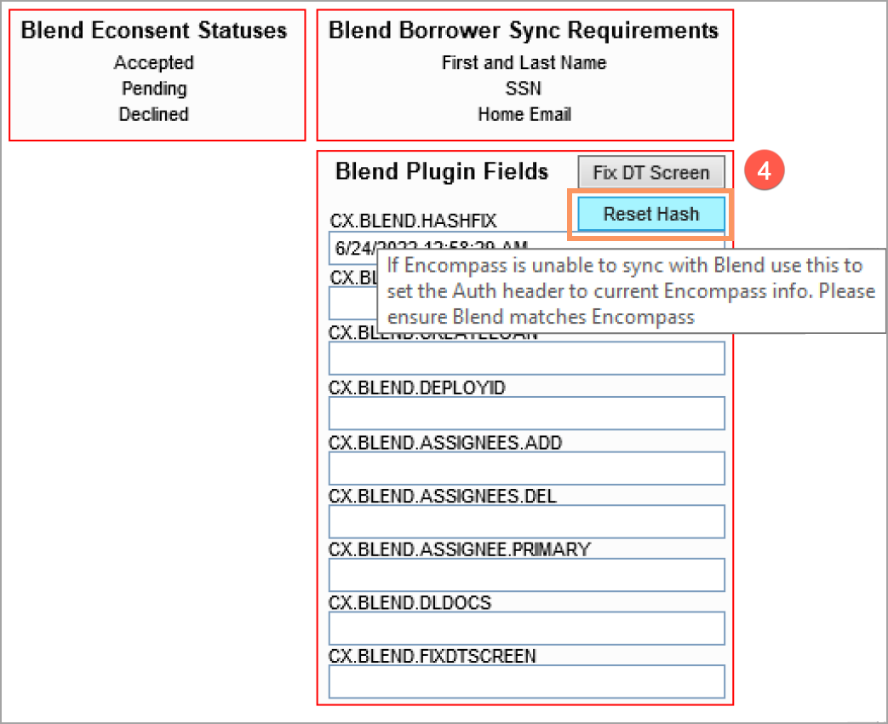Click the Pending econsent status text

tap(154, 89)
